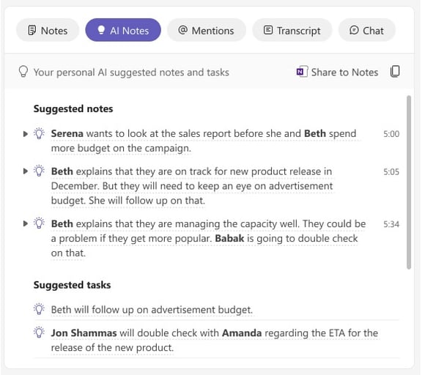Viewport: 422px width, 375px height.
Task: Switch to the Chat tab
Action: click(x=367, y=31)
